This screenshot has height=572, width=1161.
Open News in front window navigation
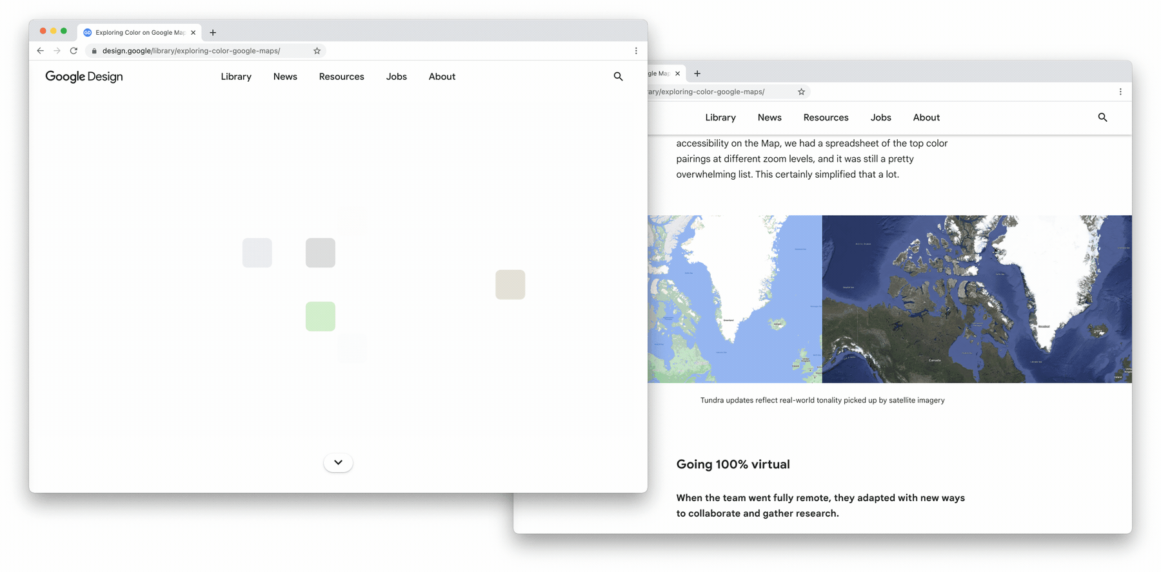point(285,77)
